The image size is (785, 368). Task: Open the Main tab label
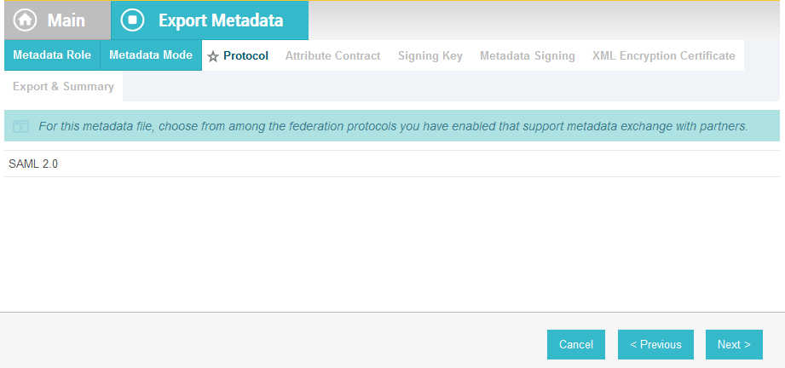tap(66, 20)
